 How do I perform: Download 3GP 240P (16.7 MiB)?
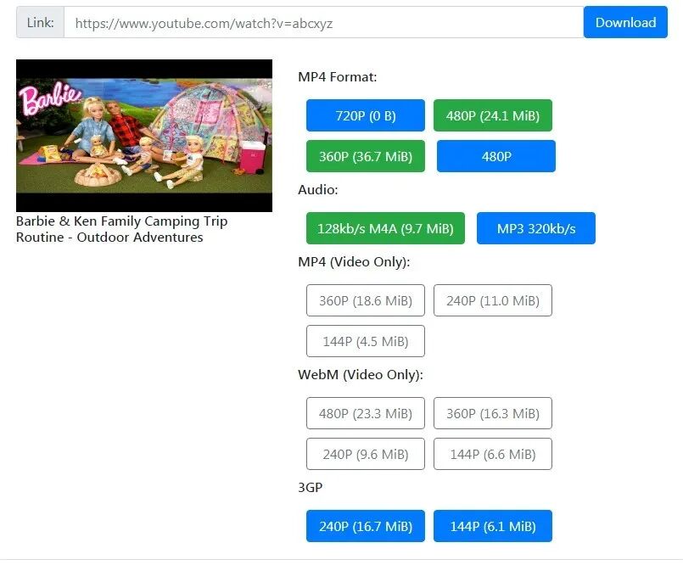point(366,526)
